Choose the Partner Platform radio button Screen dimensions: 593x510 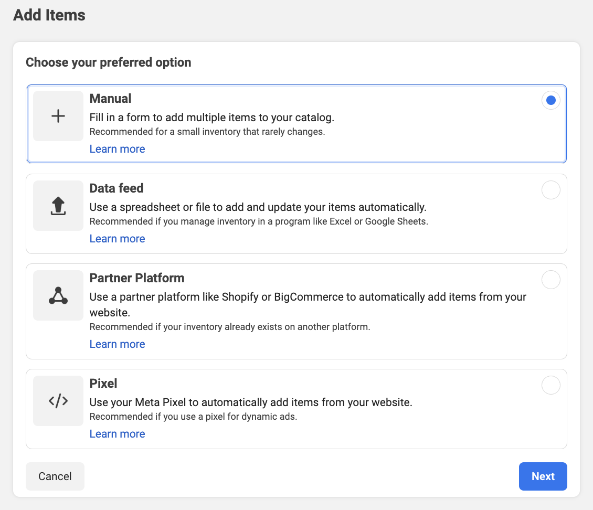point(550,280)
